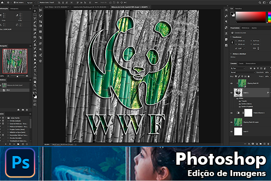Click the Navigator panda preview thumbnail
Screen dimensions: 271x181
pyautogui.click(x=15, y=61)
